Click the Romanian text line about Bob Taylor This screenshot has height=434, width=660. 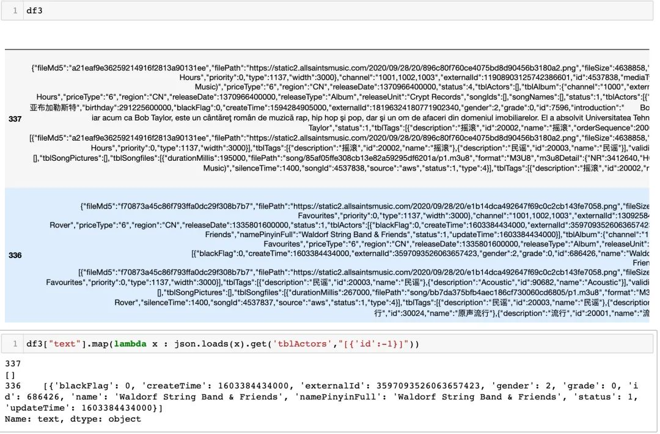coord(370,118)
